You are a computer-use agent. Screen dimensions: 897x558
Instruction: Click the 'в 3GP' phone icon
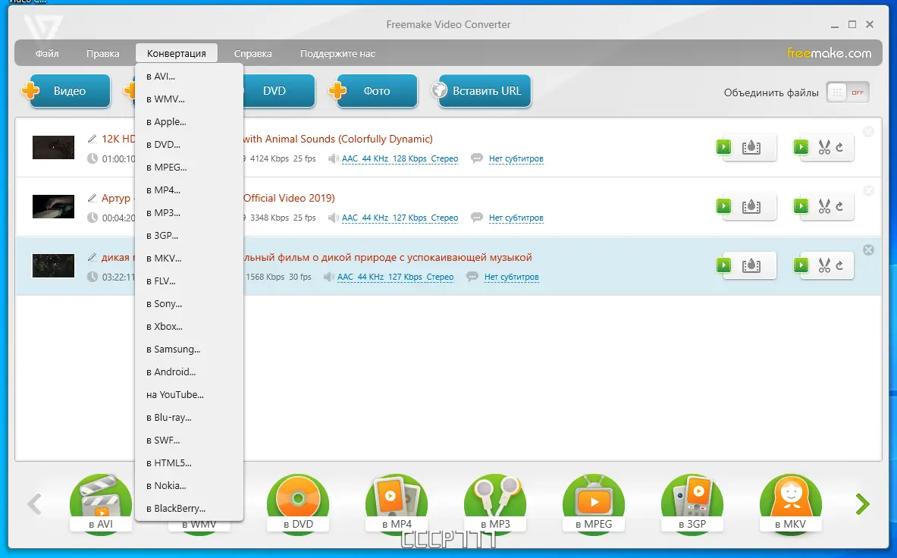pos(692,504)
